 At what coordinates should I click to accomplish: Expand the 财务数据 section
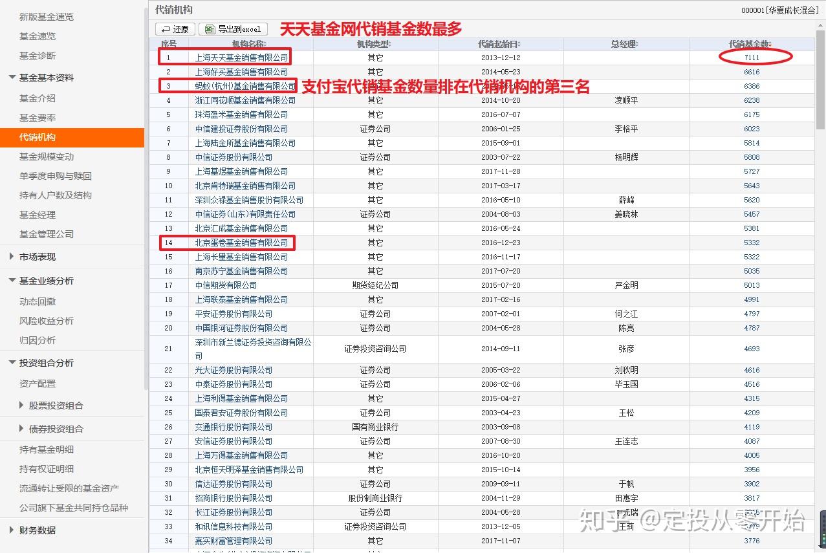click(32, 530)
